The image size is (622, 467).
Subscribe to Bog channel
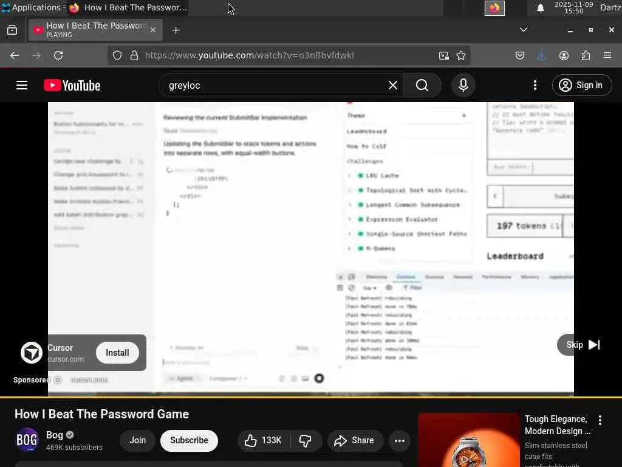(x=190, y=440)
